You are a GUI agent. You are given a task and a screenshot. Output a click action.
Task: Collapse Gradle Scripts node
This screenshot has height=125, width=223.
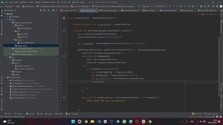pyautogui.click(x=5, y=77)
